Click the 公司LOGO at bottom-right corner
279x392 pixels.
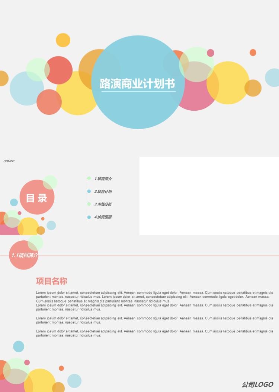coord(257,384)
